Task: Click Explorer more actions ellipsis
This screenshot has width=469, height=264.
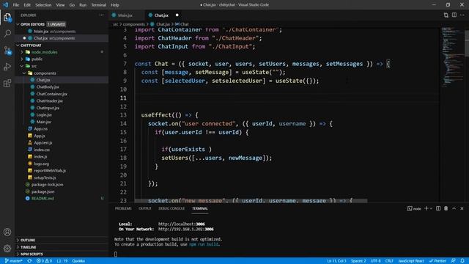Action: pos(101,15)
